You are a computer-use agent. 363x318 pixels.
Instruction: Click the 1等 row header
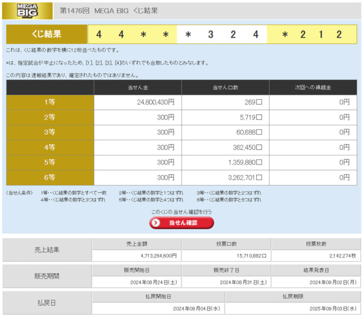tap(50, 102)
